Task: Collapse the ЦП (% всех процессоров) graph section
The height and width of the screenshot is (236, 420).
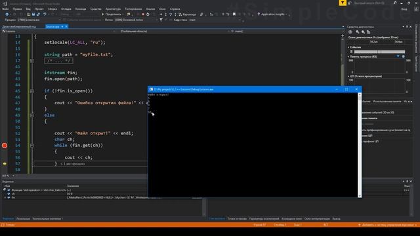Action: pos(348,77)
